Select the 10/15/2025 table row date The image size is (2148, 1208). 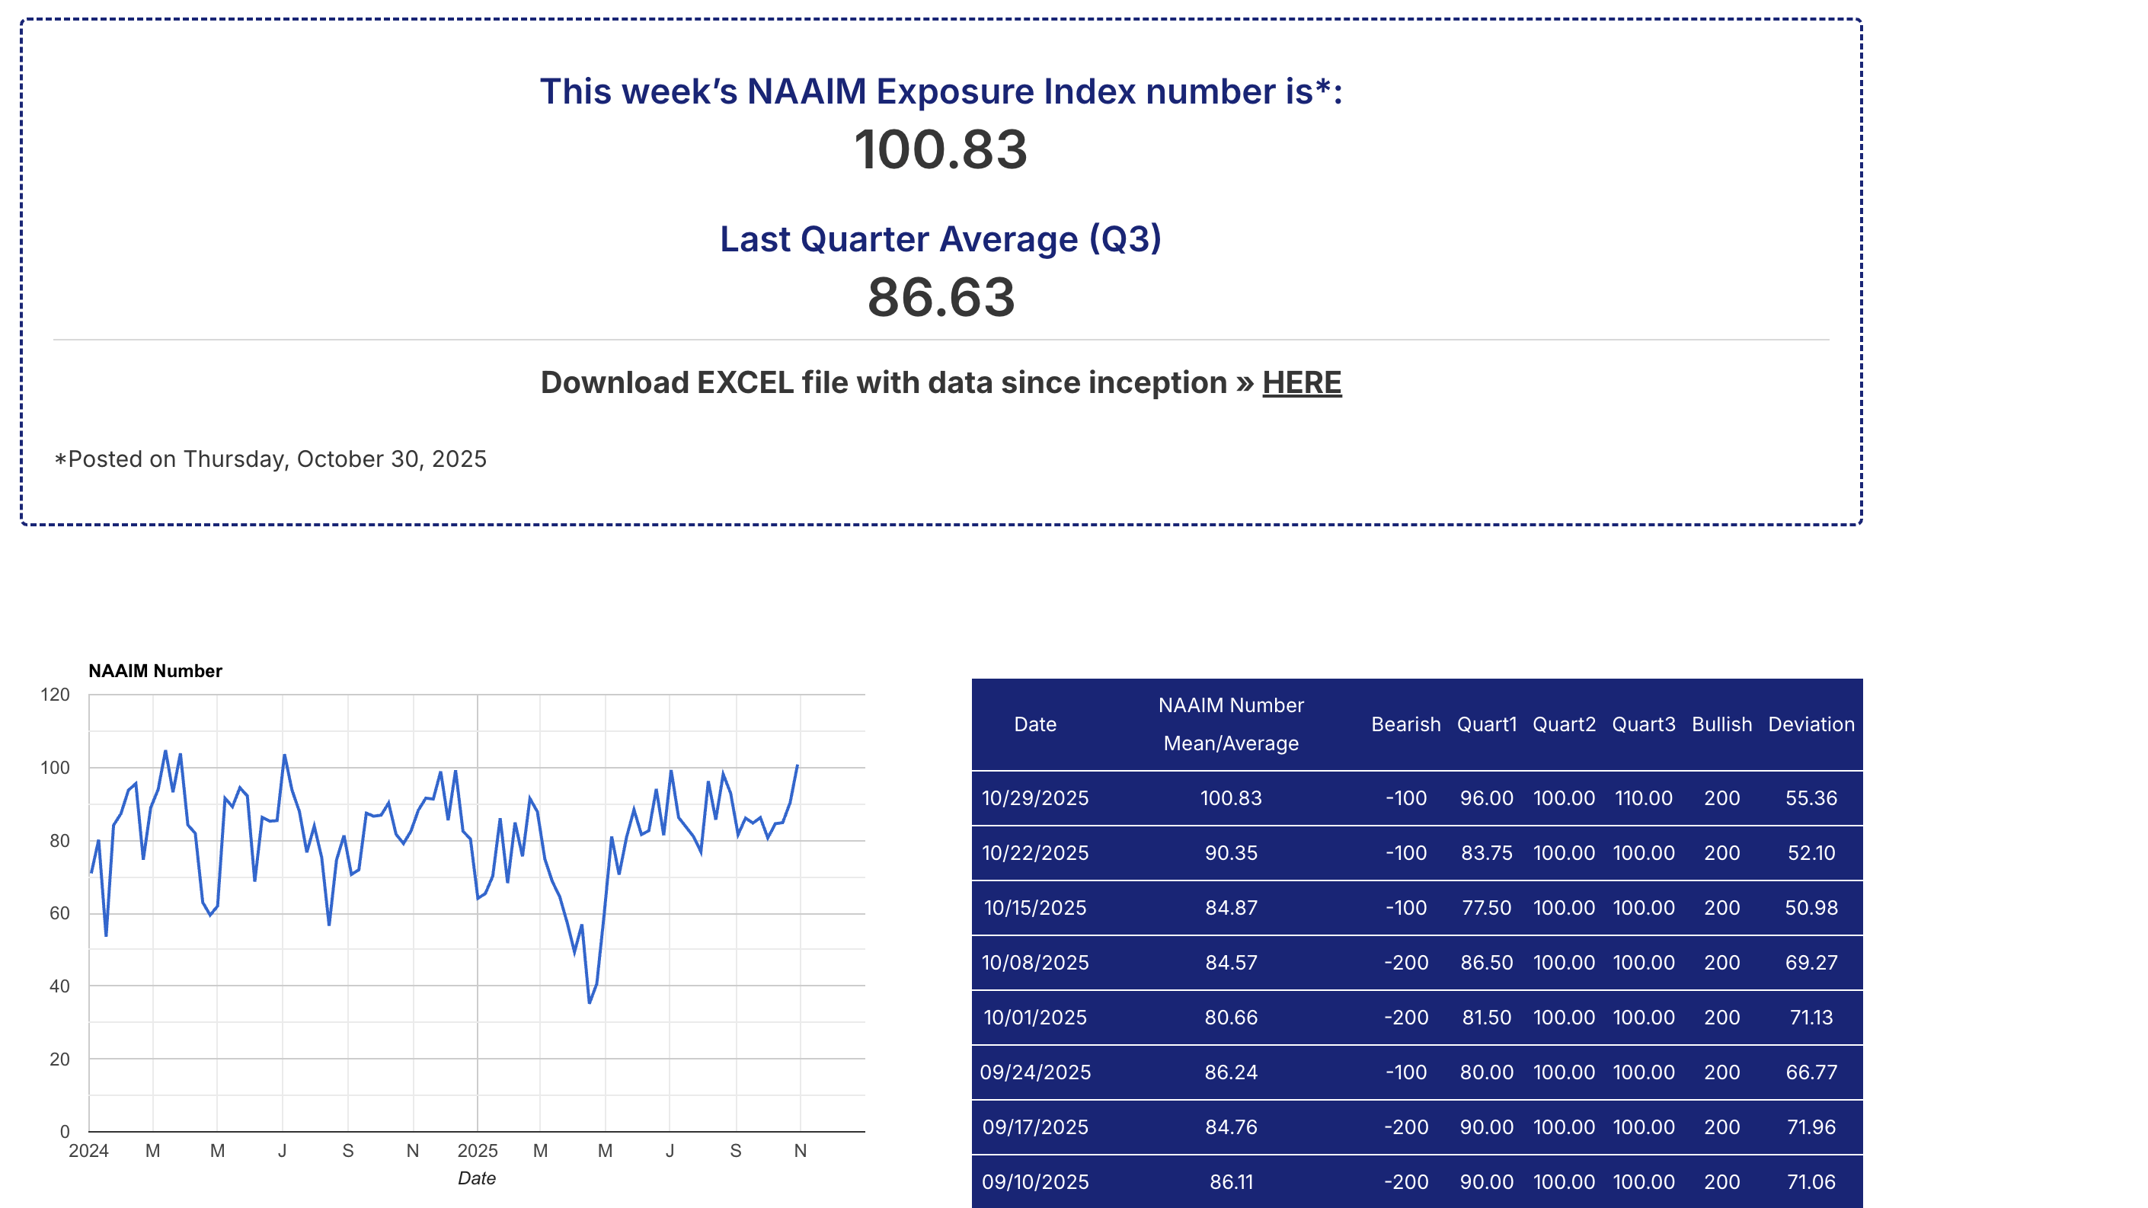pos(1035,908)
